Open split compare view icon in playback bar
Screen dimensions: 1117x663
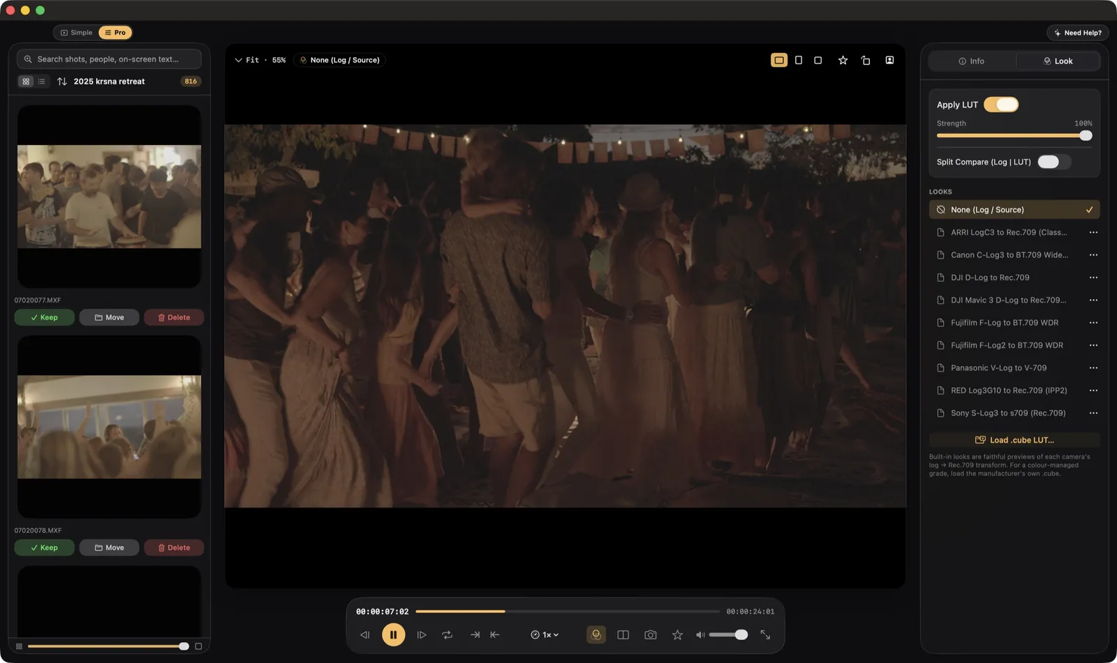click(x=623, y=634)
